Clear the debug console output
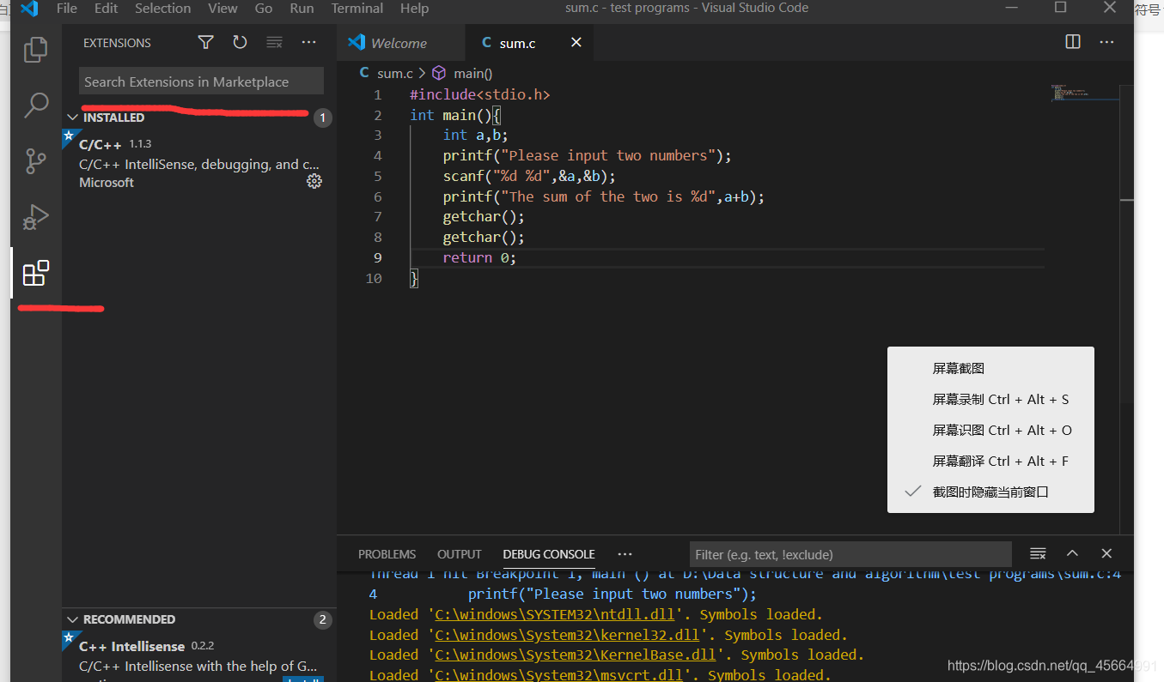This screenshot has width=1164, height=682. [x=1038, y=553]
